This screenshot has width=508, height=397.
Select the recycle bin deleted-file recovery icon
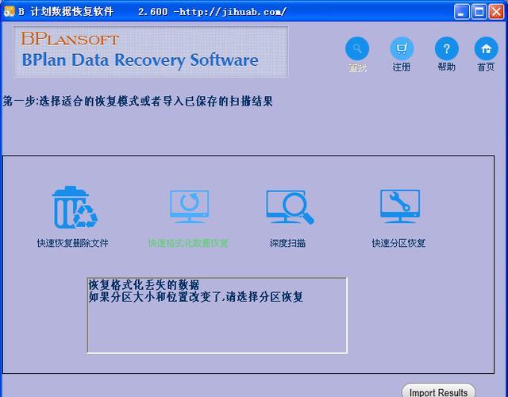(x=75, y=207)
